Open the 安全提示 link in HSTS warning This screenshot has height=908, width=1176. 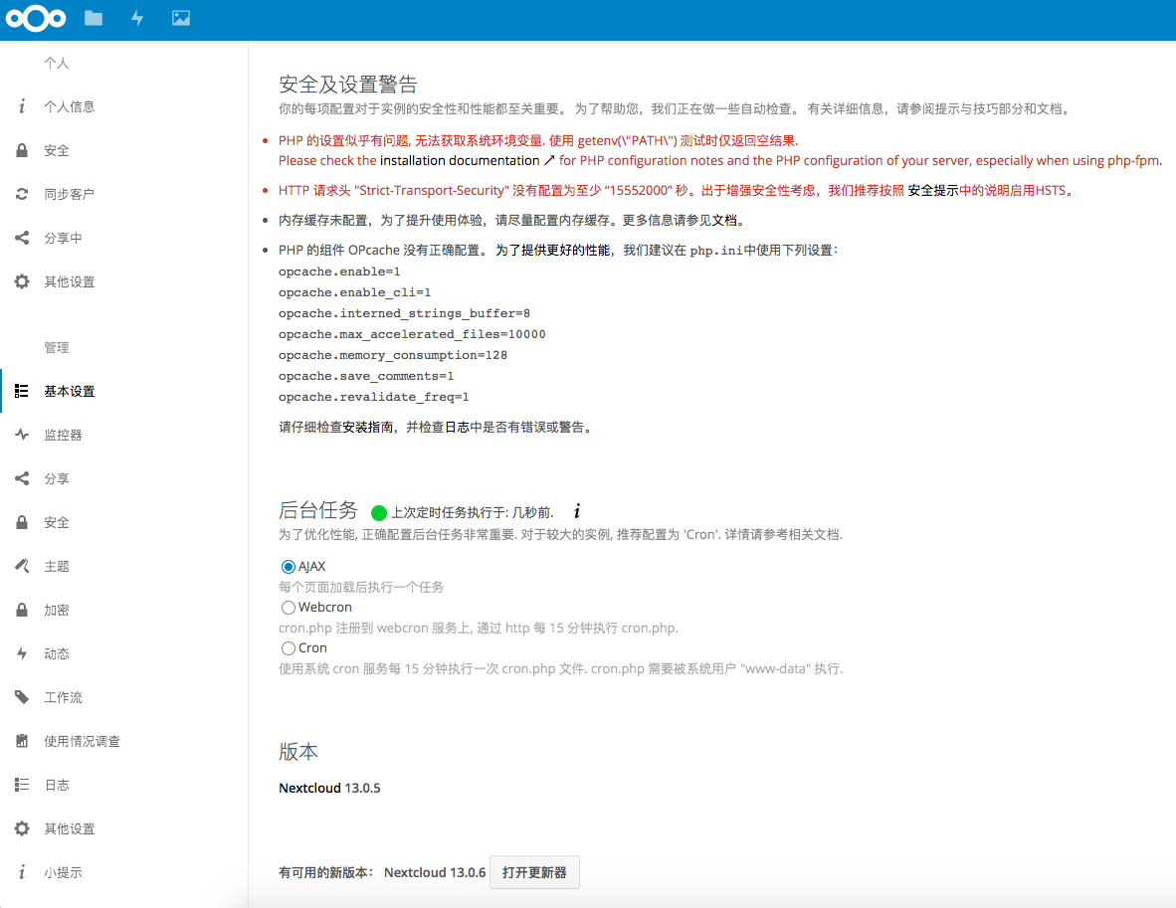(933, 190)
